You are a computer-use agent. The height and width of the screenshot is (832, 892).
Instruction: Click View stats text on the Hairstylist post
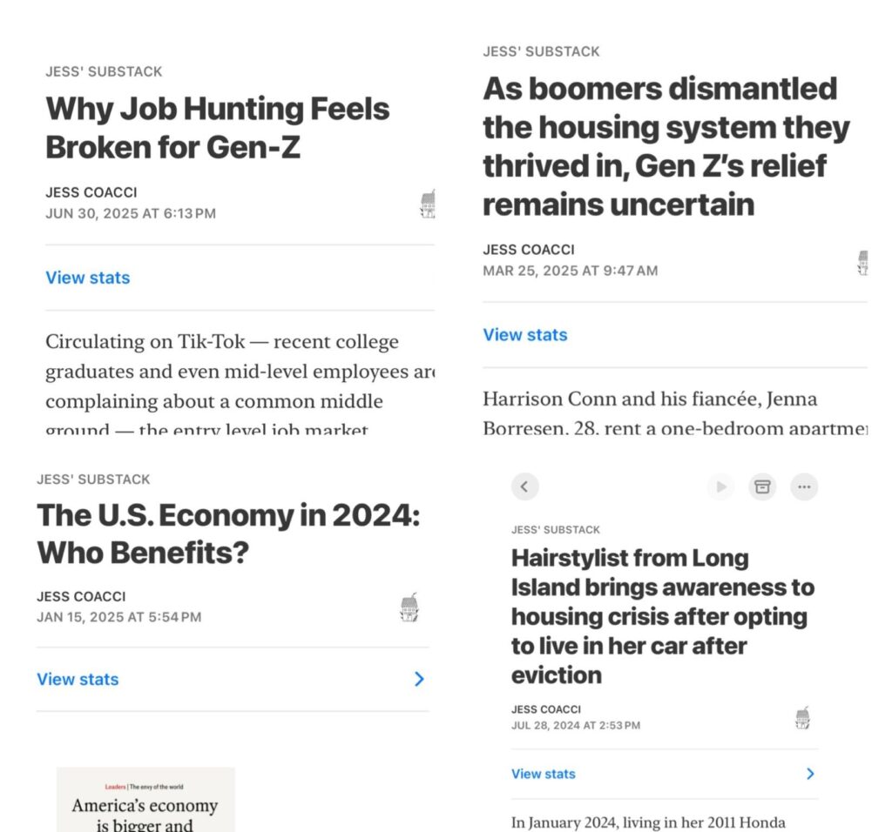pos(544,774)
